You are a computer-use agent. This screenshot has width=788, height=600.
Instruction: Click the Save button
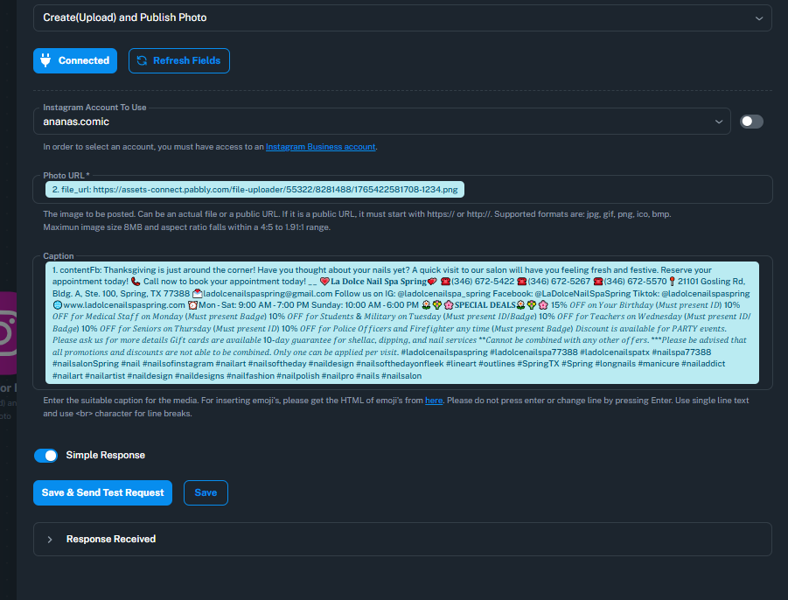(206, 493)
